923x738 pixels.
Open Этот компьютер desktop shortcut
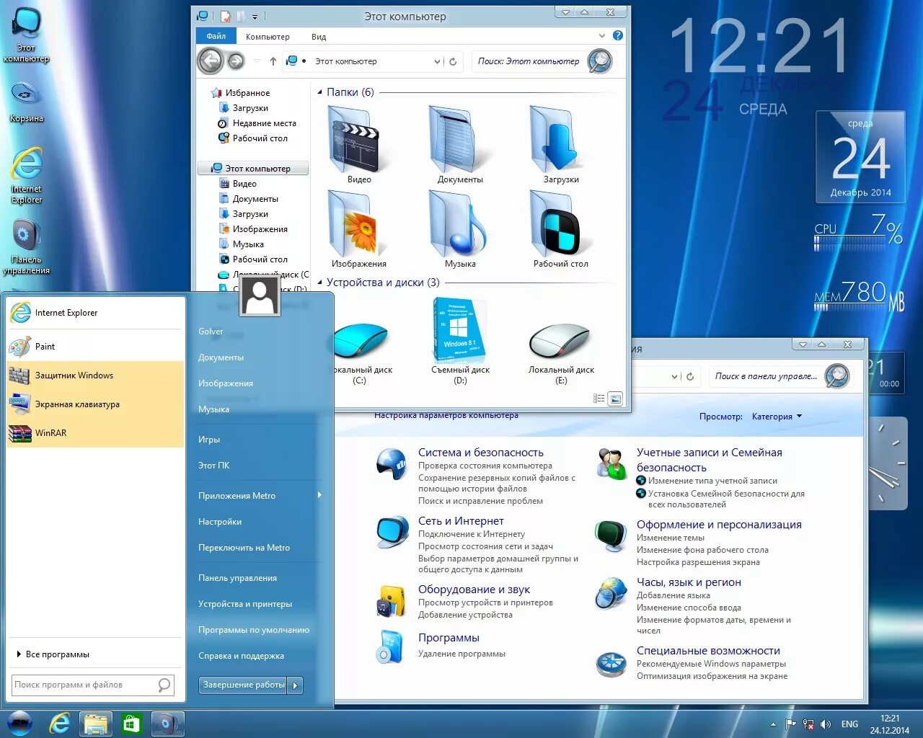pos(26,35)
